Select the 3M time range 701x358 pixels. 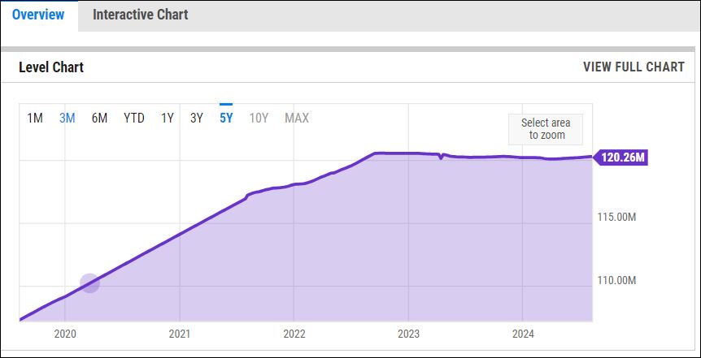click(67, 119)
